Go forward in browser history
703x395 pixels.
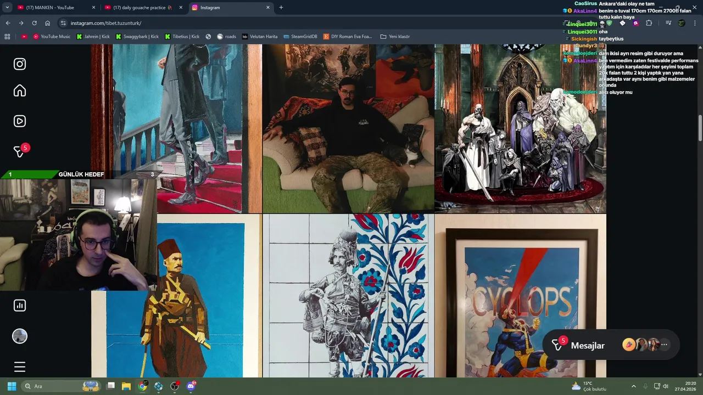tap(21, 23)
